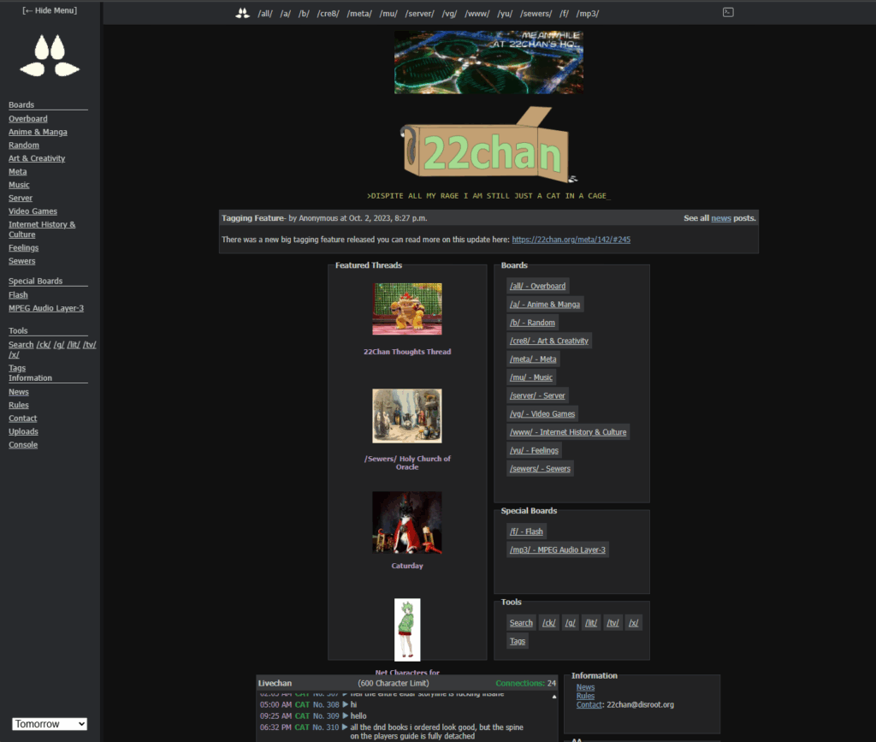Open /ck/ in the Tools panel
The image size is (876, 742).
click(549, 623)
